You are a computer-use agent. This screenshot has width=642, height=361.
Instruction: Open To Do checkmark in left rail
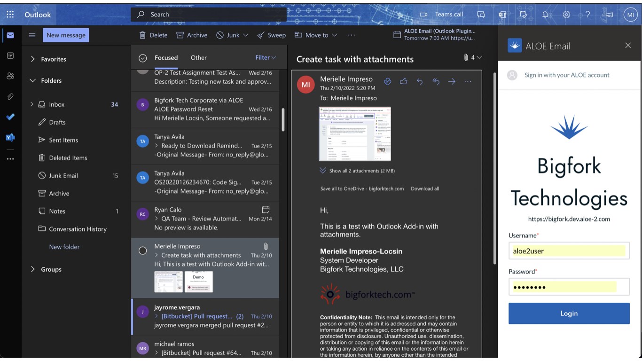10,117
